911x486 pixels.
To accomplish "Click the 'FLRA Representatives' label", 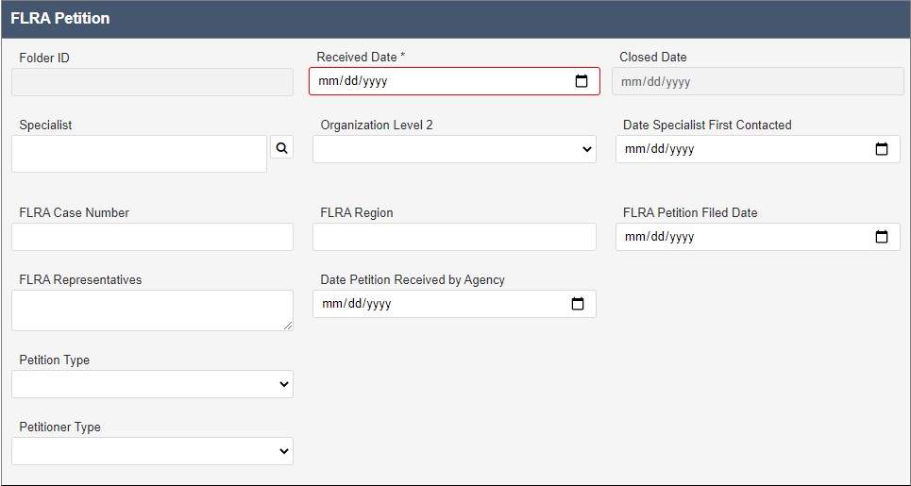I will pyautogui.click(x=80, y=280).
